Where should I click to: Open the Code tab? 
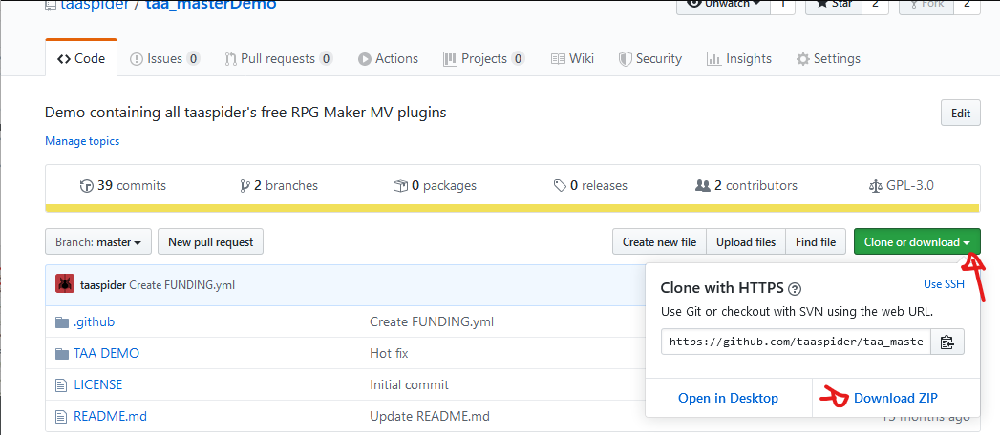pyautogui.click(x=81, y=58)
